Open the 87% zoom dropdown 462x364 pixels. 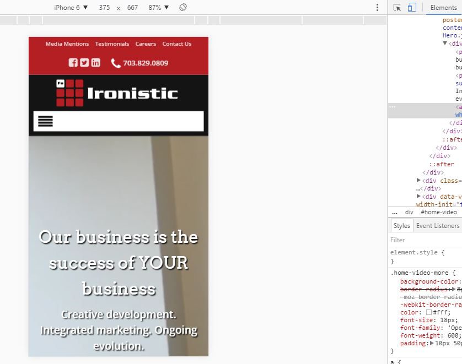[x=159, y=8]
